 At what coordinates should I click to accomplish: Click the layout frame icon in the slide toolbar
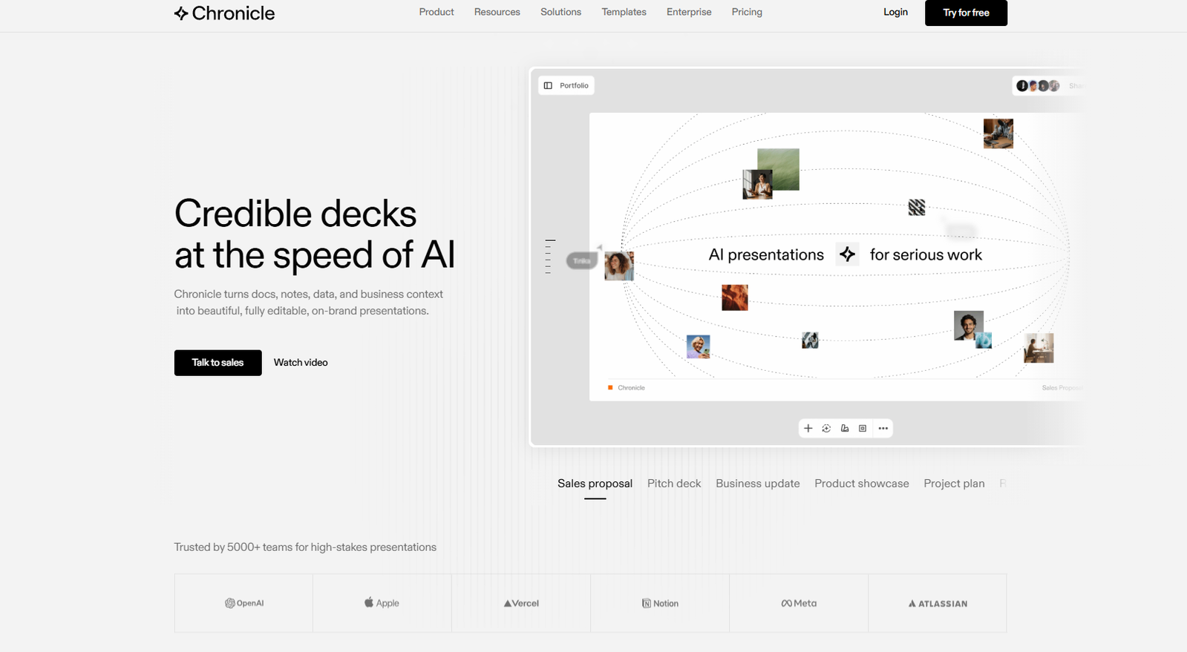(863, 429)
